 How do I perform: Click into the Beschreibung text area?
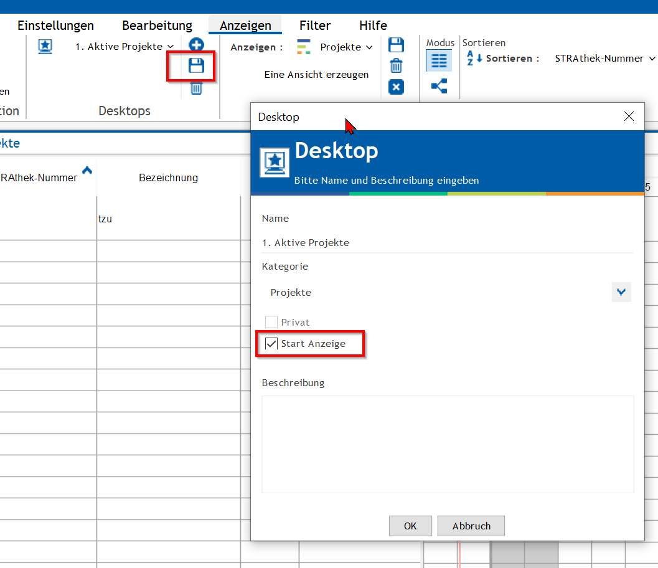(x=448, y=444)
